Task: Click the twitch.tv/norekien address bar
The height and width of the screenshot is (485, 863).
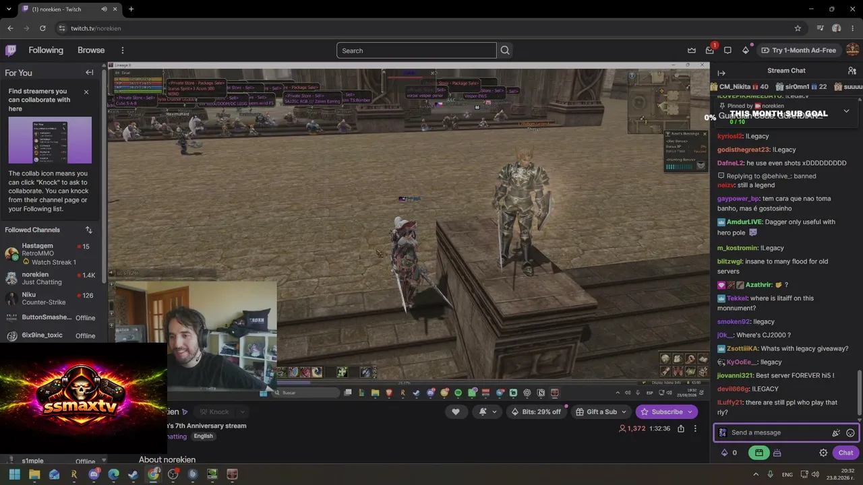Action: 425,28
